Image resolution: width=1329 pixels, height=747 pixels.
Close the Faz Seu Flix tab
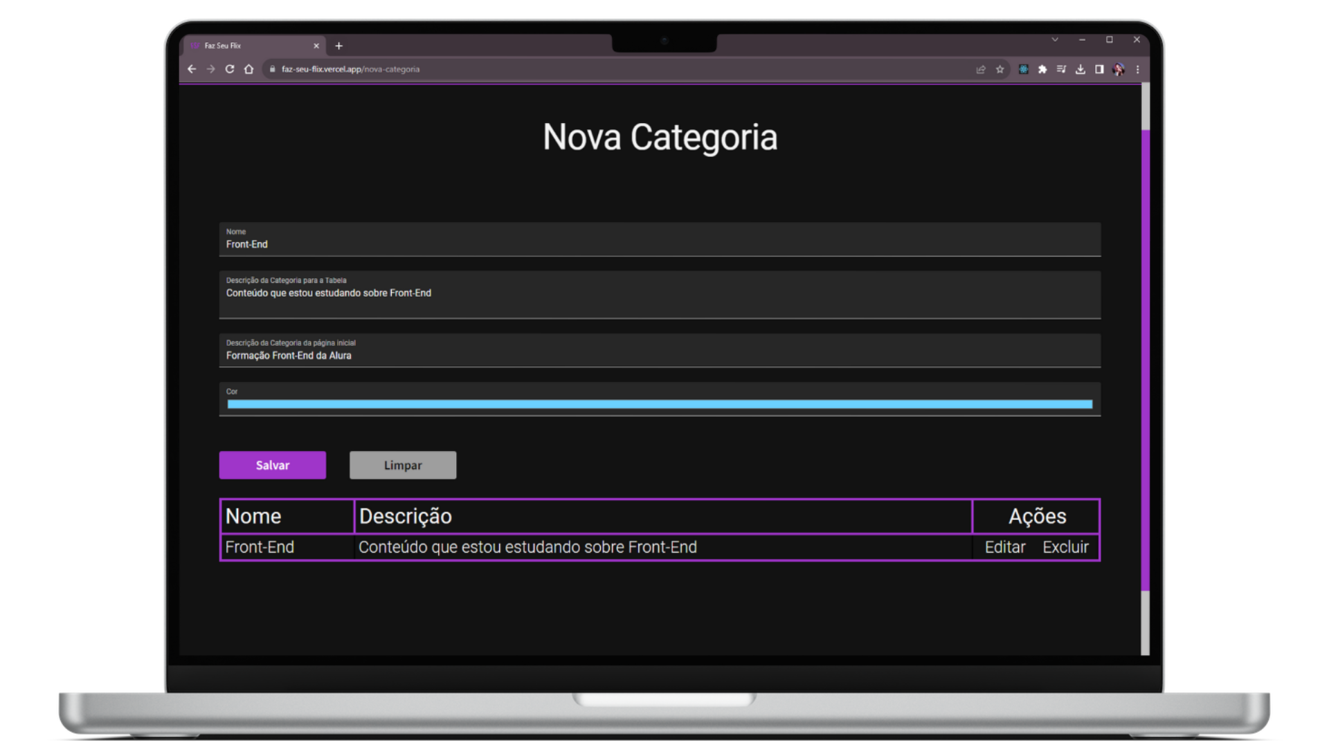click(x=316, y=46)
